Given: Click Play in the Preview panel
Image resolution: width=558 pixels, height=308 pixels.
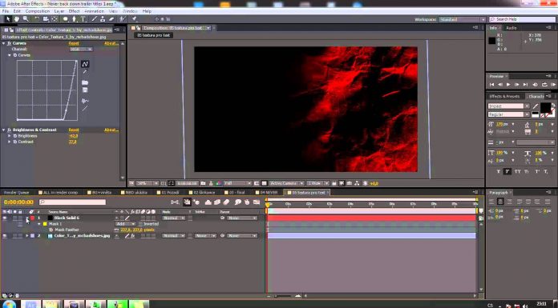Looking at the screenshot, I should pyautogui.click(x=508, y=85).
